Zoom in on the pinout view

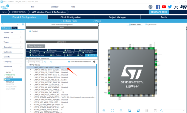tap(104, 111)
